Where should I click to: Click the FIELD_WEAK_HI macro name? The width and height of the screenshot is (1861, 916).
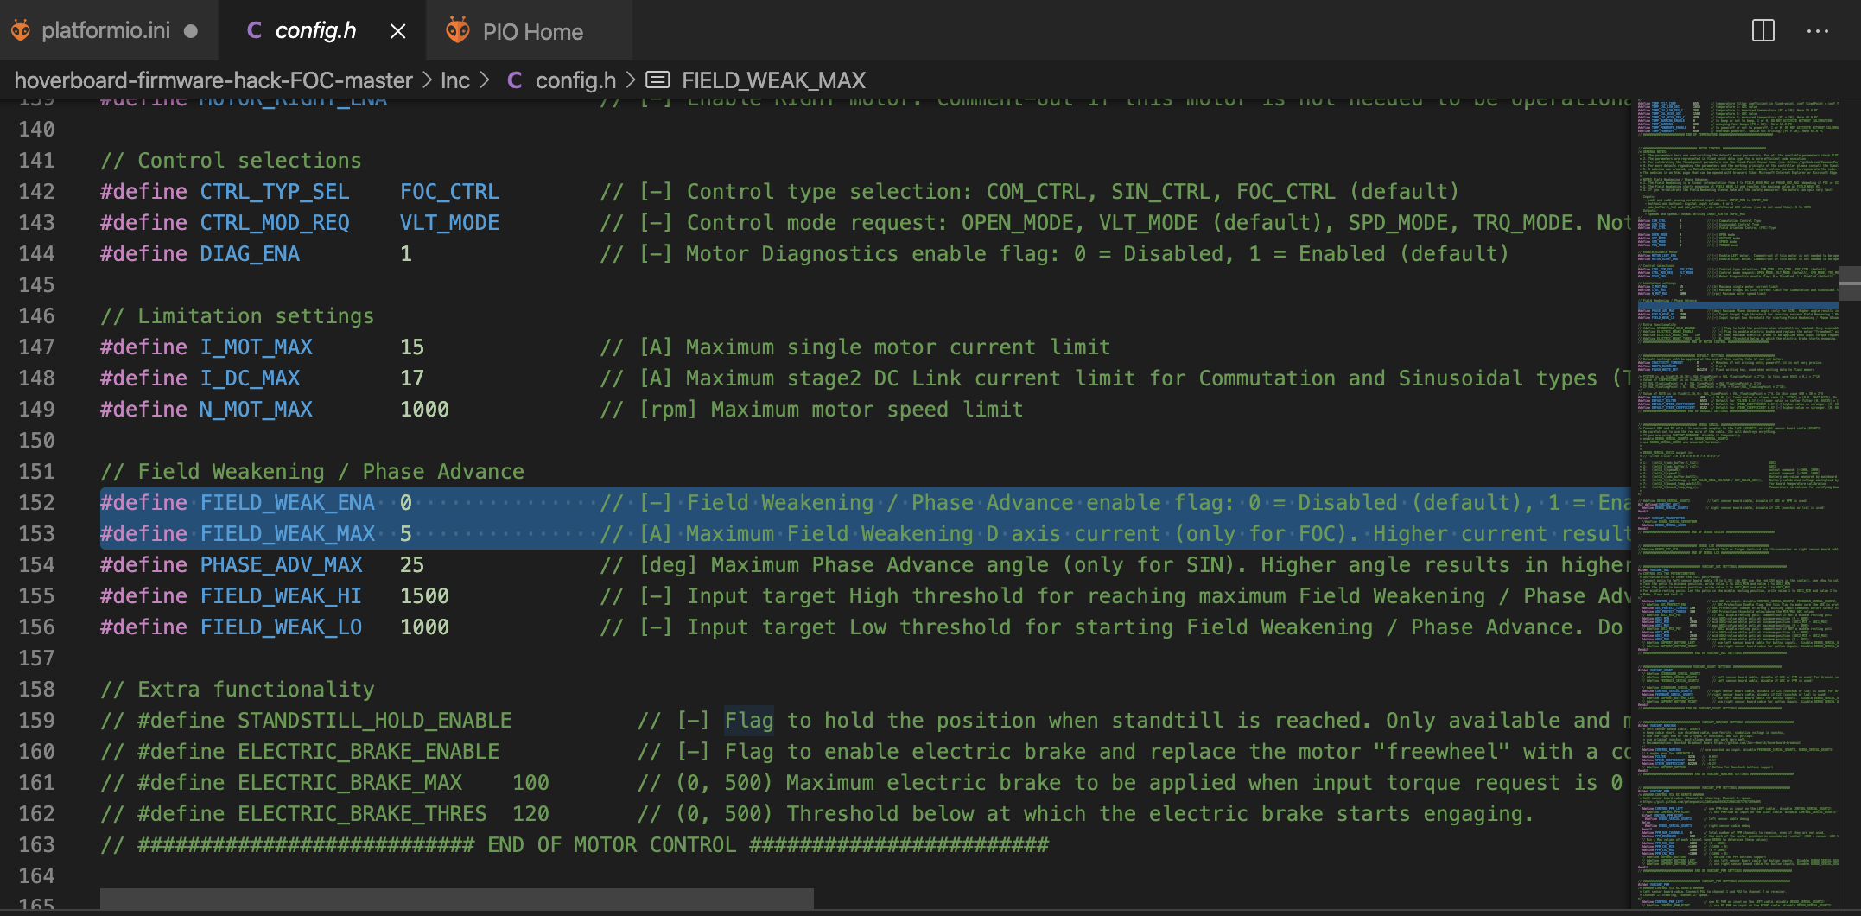[x=281, y=596]
